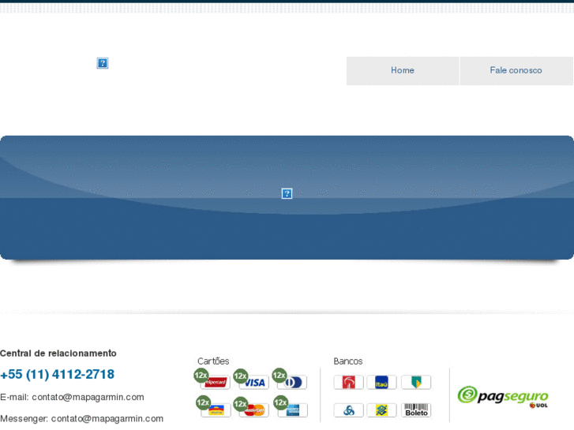Open the Fale conosco page
This screenshot has width=574, height=430.
click(516, 71)
